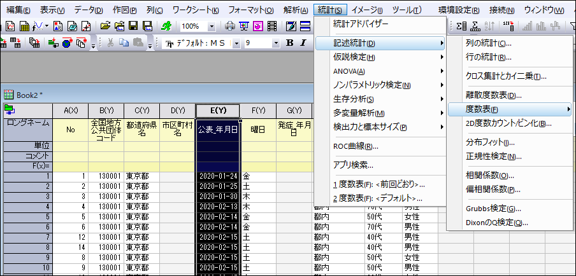Select column header A(X)

71,110
